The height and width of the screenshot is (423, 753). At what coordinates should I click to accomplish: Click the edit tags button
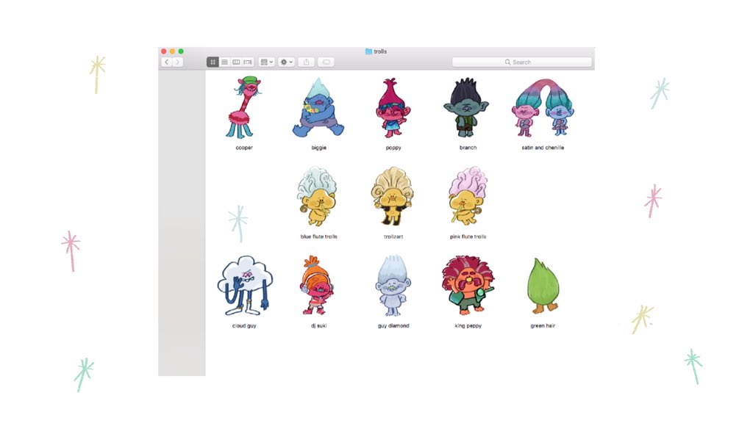(326, 62)
